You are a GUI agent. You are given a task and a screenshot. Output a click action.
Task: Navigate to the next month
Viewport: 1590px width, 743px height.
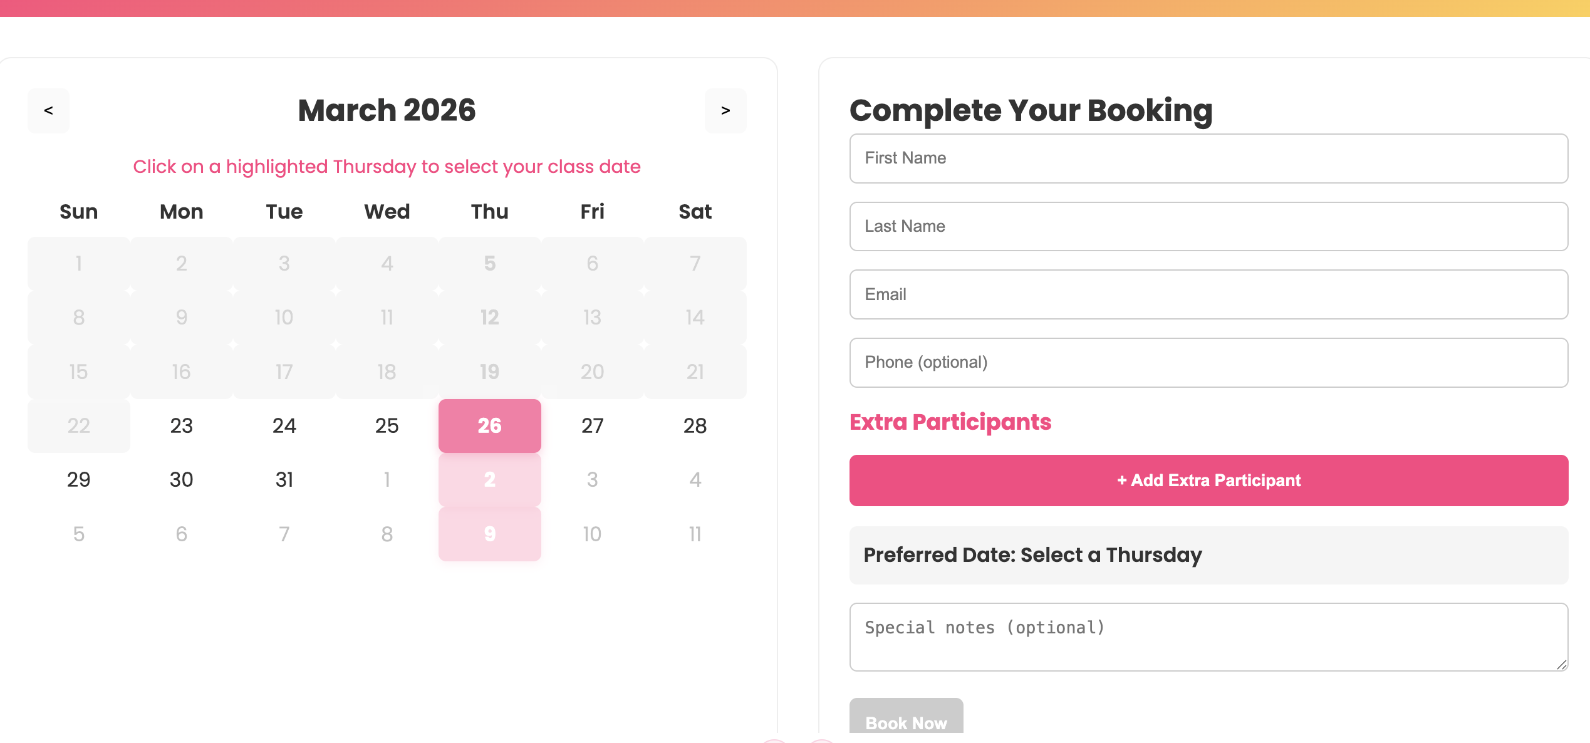725,111
